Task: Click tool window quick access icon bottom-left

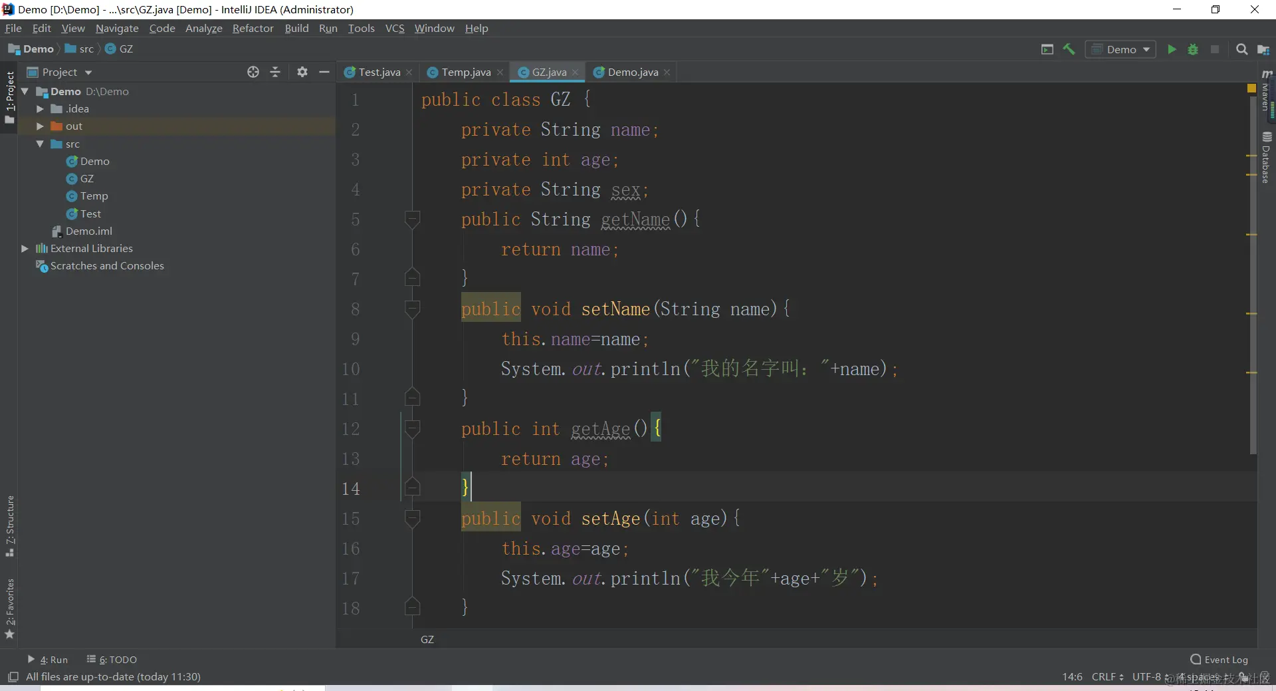Action: point(13,677)
